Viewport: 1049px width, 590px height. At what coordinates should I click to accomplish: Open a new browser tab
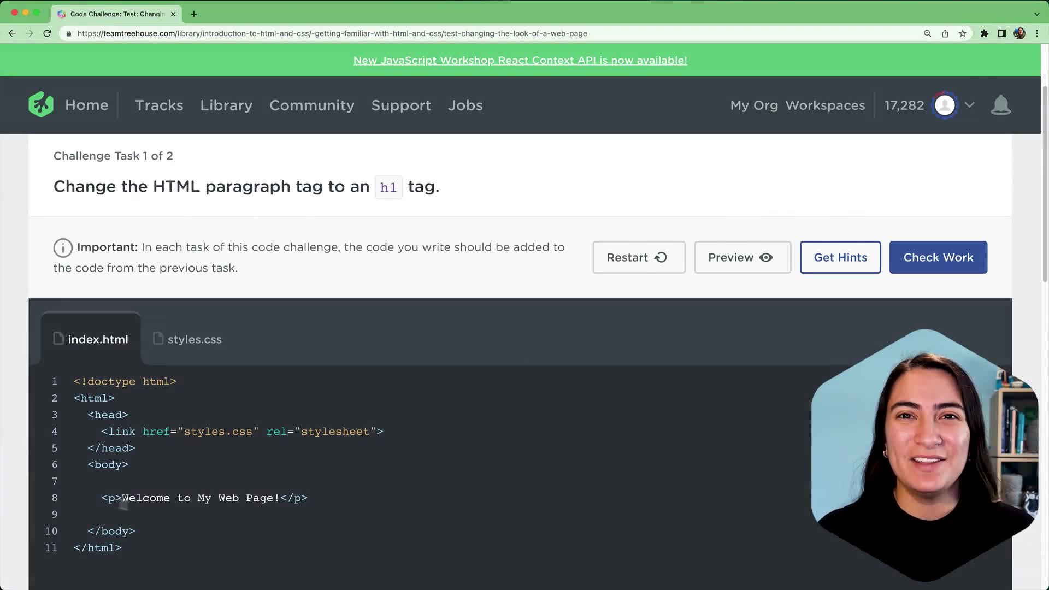tap(193, 14)
